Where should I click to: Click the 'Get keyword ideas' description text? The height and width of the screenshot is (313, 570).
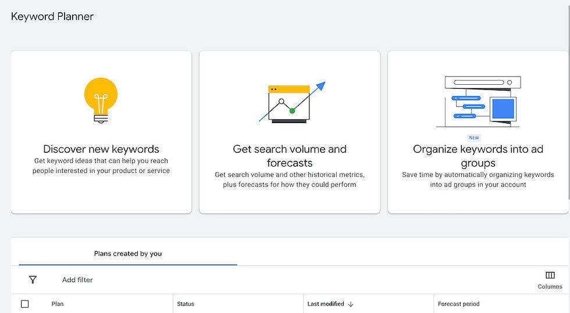click(101, 166)
